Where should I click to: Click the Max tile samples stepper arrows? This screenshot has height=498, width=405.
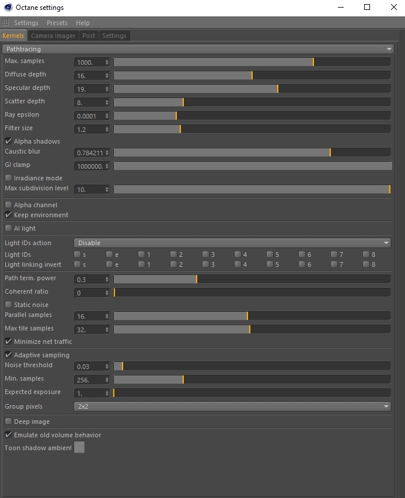tap(107, 330)
